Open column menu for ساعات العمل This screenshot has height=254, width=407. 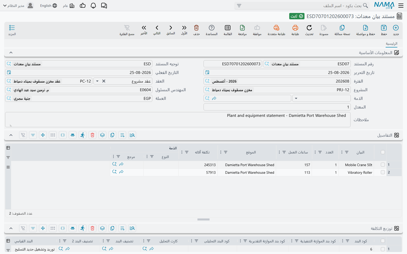tap(279, 152)
